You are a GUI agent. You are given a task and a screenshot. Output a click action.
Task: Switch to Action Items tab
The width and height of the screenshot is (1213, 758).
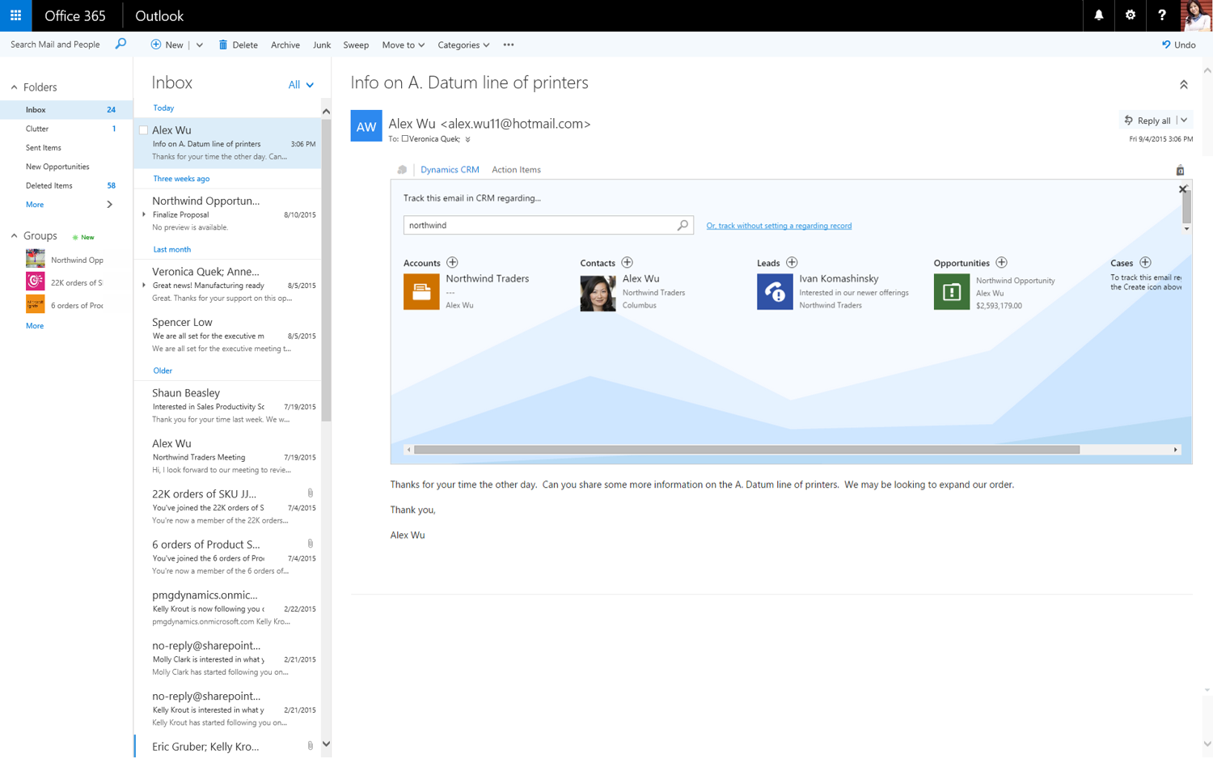click(516, 170)
